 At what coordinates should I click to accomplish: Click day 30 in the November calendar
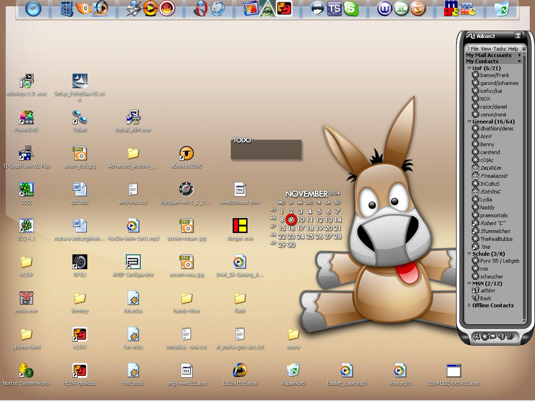(x=291, y=245)
